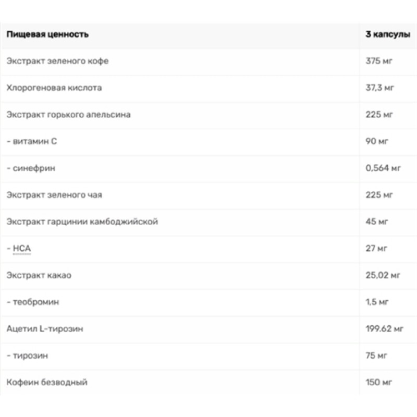Select the 'Хлорогеновая кислота' row label
This screenshot has height=417, width=417.
(54, 88)
